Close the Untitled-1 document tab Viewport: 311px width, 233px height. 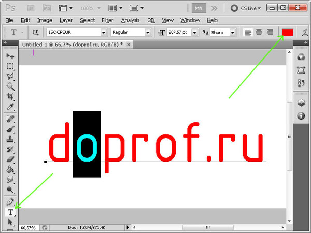129,45
